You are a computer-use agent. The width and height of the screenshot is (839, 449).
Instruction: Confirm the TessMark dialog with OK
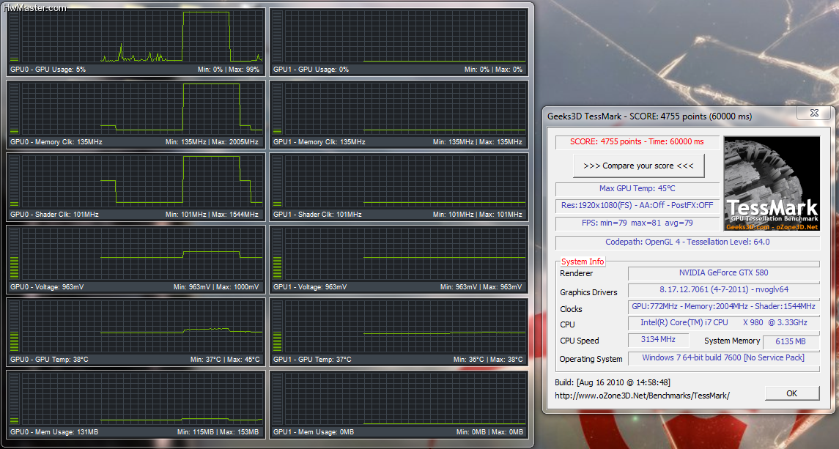point(792,393)
